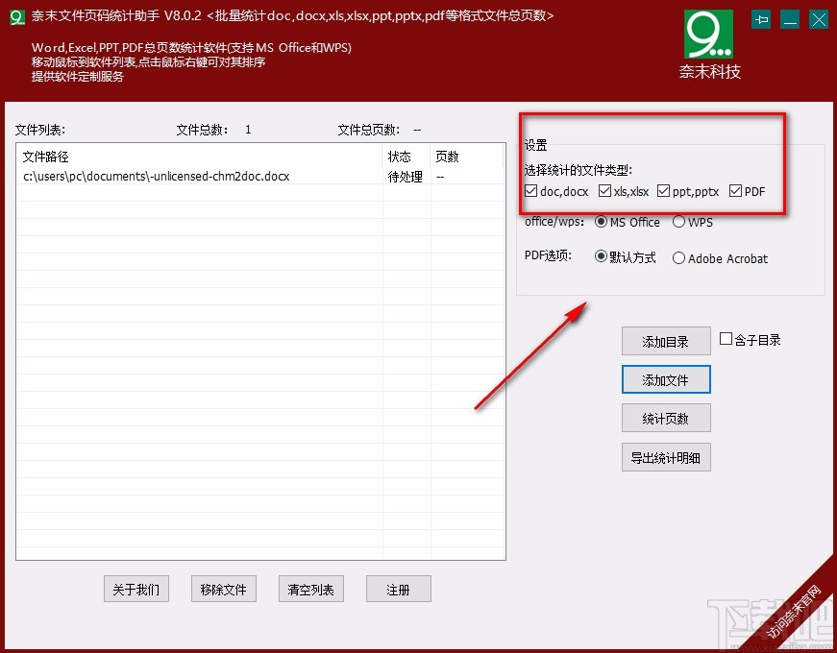
Task: Click the 导出统计明细 button
Action: (x=666, y=457)
